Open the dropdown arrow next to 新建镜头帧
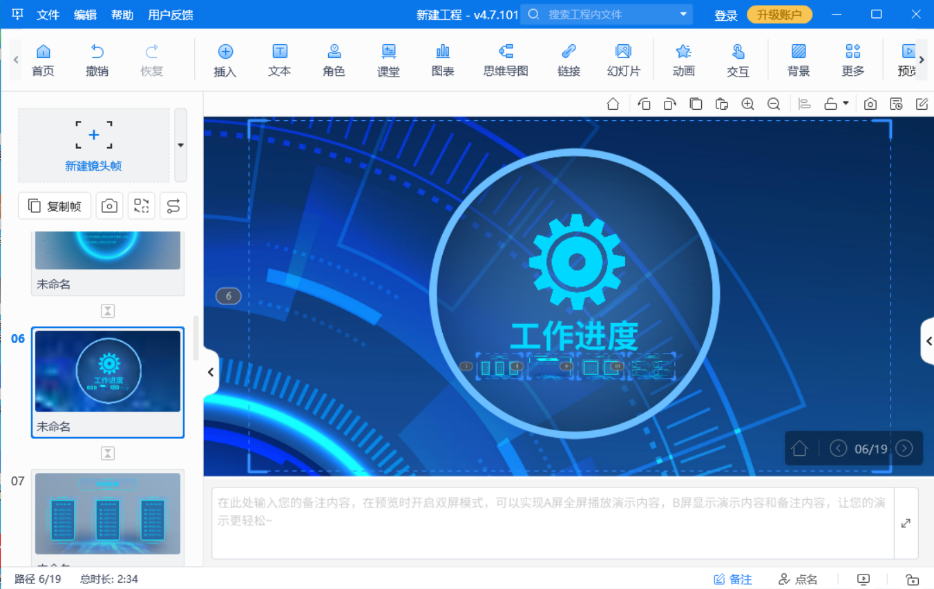This screenshot has height=589, width=934. [x=180, y=145]
